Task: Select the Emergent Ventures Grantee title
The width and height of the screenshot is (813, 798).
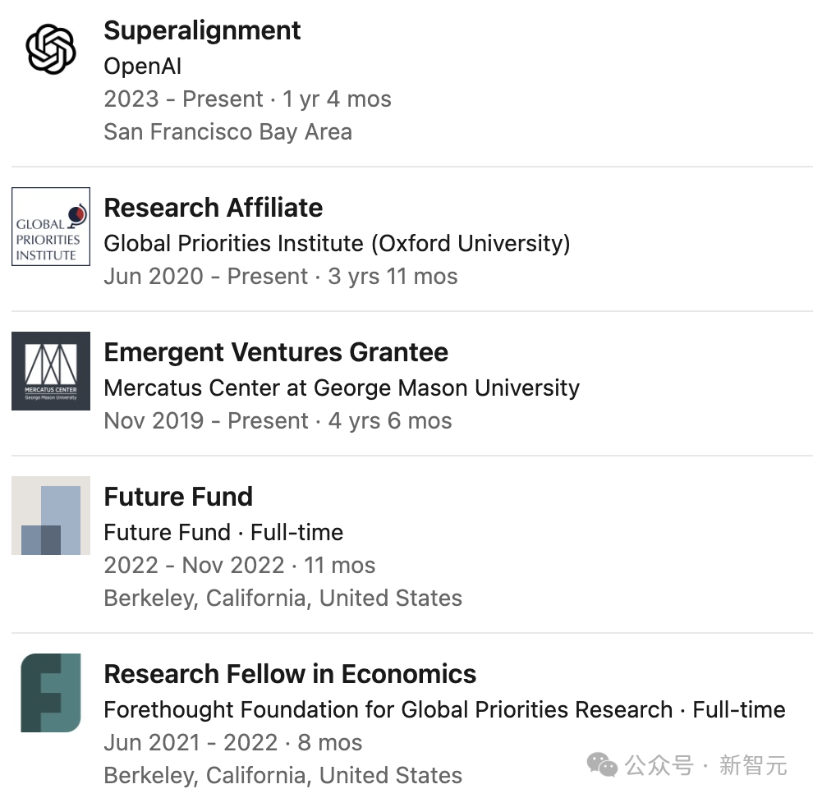Action: pos(276,352)
